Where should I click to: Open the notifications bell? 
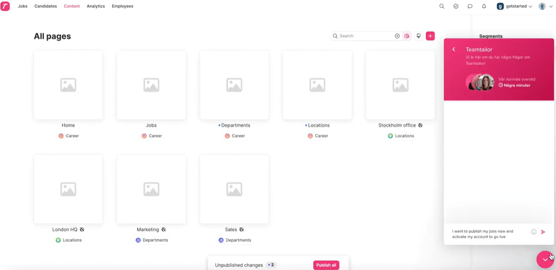click(484, 6)
